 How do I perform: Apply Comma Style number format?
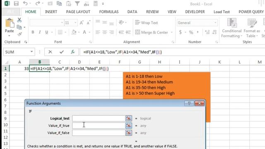click(198, 32)
